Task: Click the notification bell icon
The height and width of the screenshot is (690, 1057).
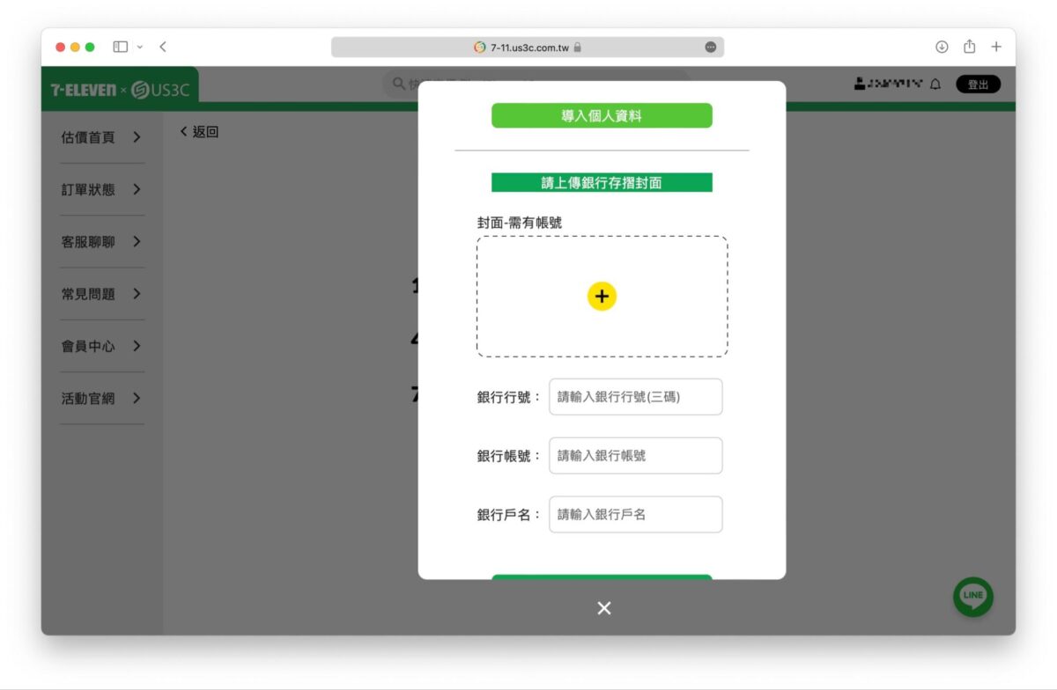Action: pyautogui.click(x=935, y=84)
